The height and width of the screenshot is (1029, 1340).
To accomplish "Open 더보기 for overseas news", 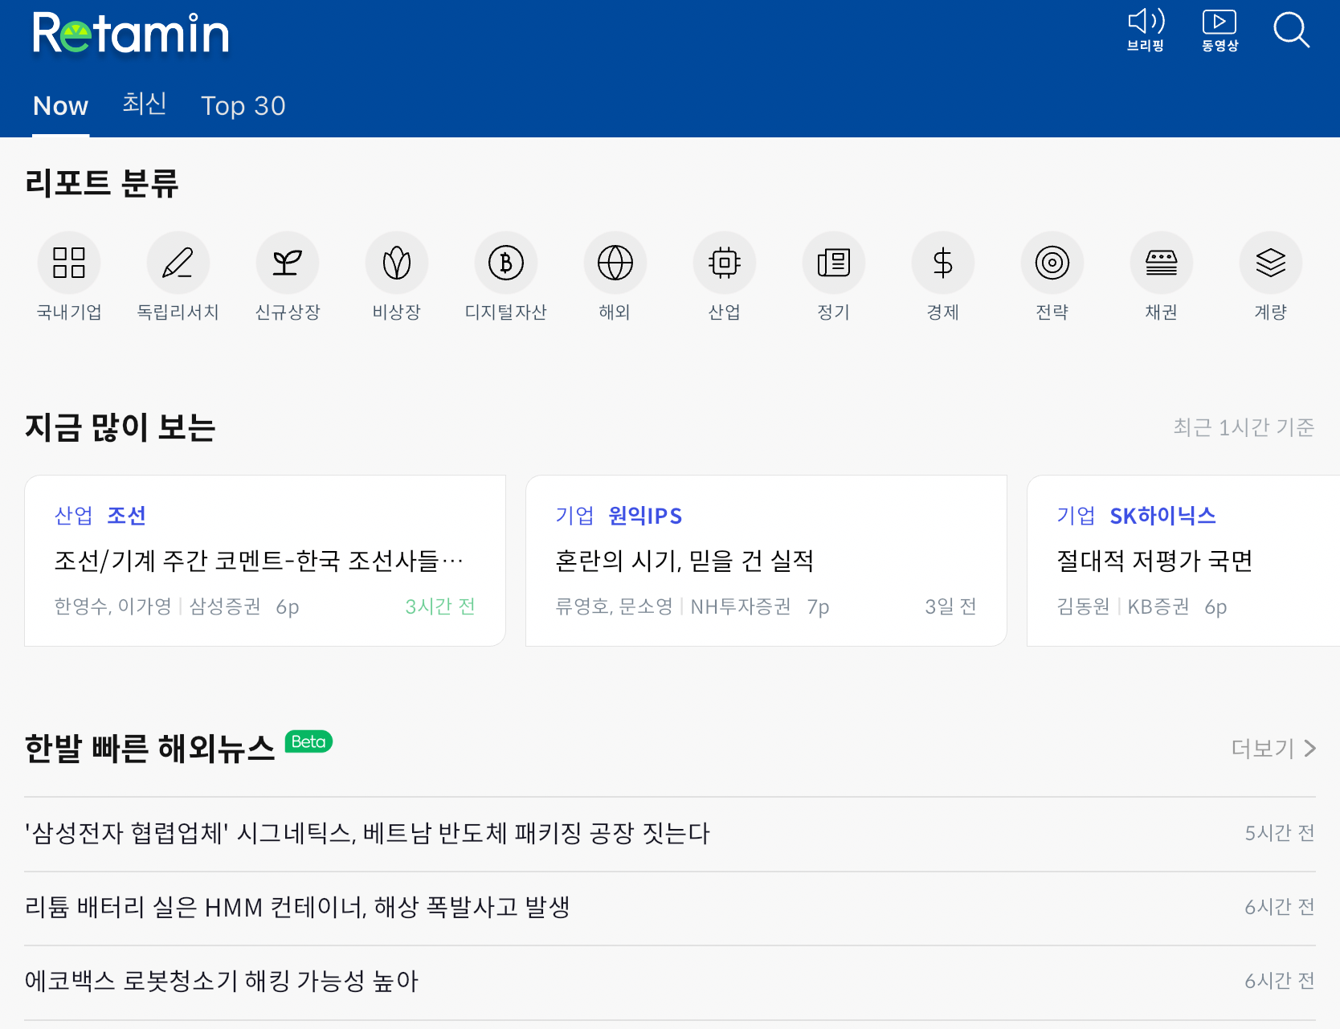I will coord(1274,749).
